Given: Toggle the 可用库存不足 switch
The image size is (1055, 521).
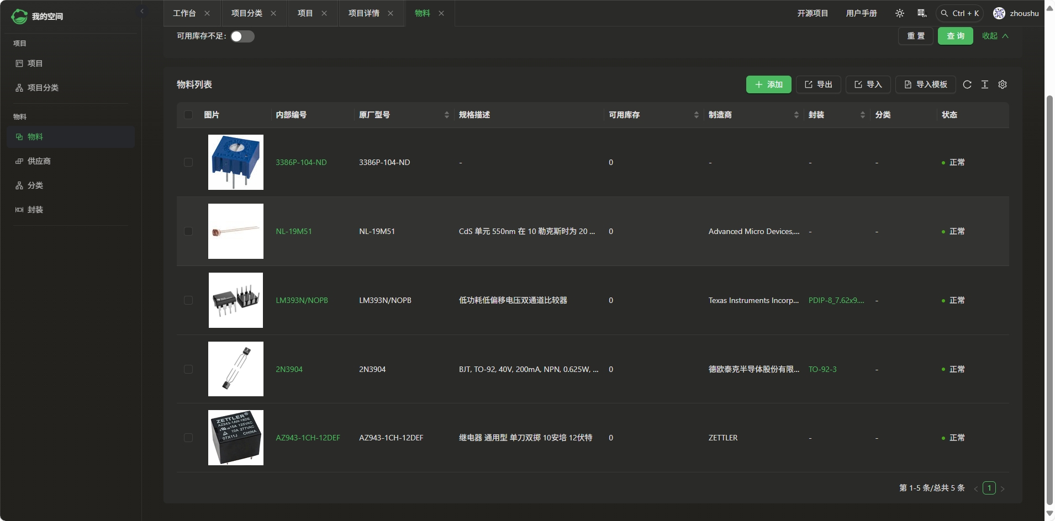Looking at the screenshot, I should click(242, 36).
